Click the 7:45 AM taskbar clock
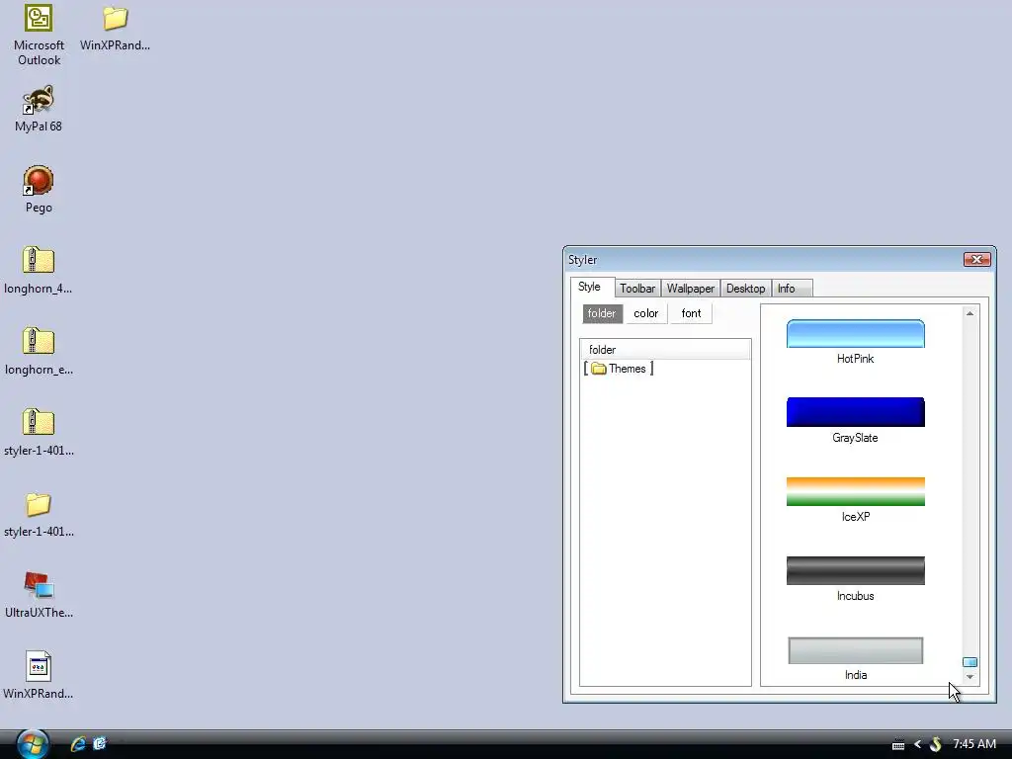1012x759 pixels. (974, 744)
